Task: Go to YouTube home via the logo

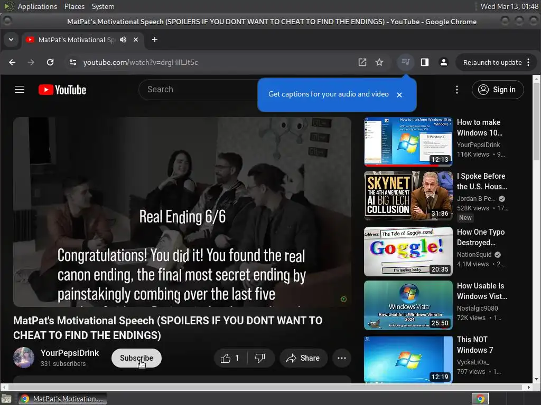Action: pyautogui.click(x=62, y=90)
